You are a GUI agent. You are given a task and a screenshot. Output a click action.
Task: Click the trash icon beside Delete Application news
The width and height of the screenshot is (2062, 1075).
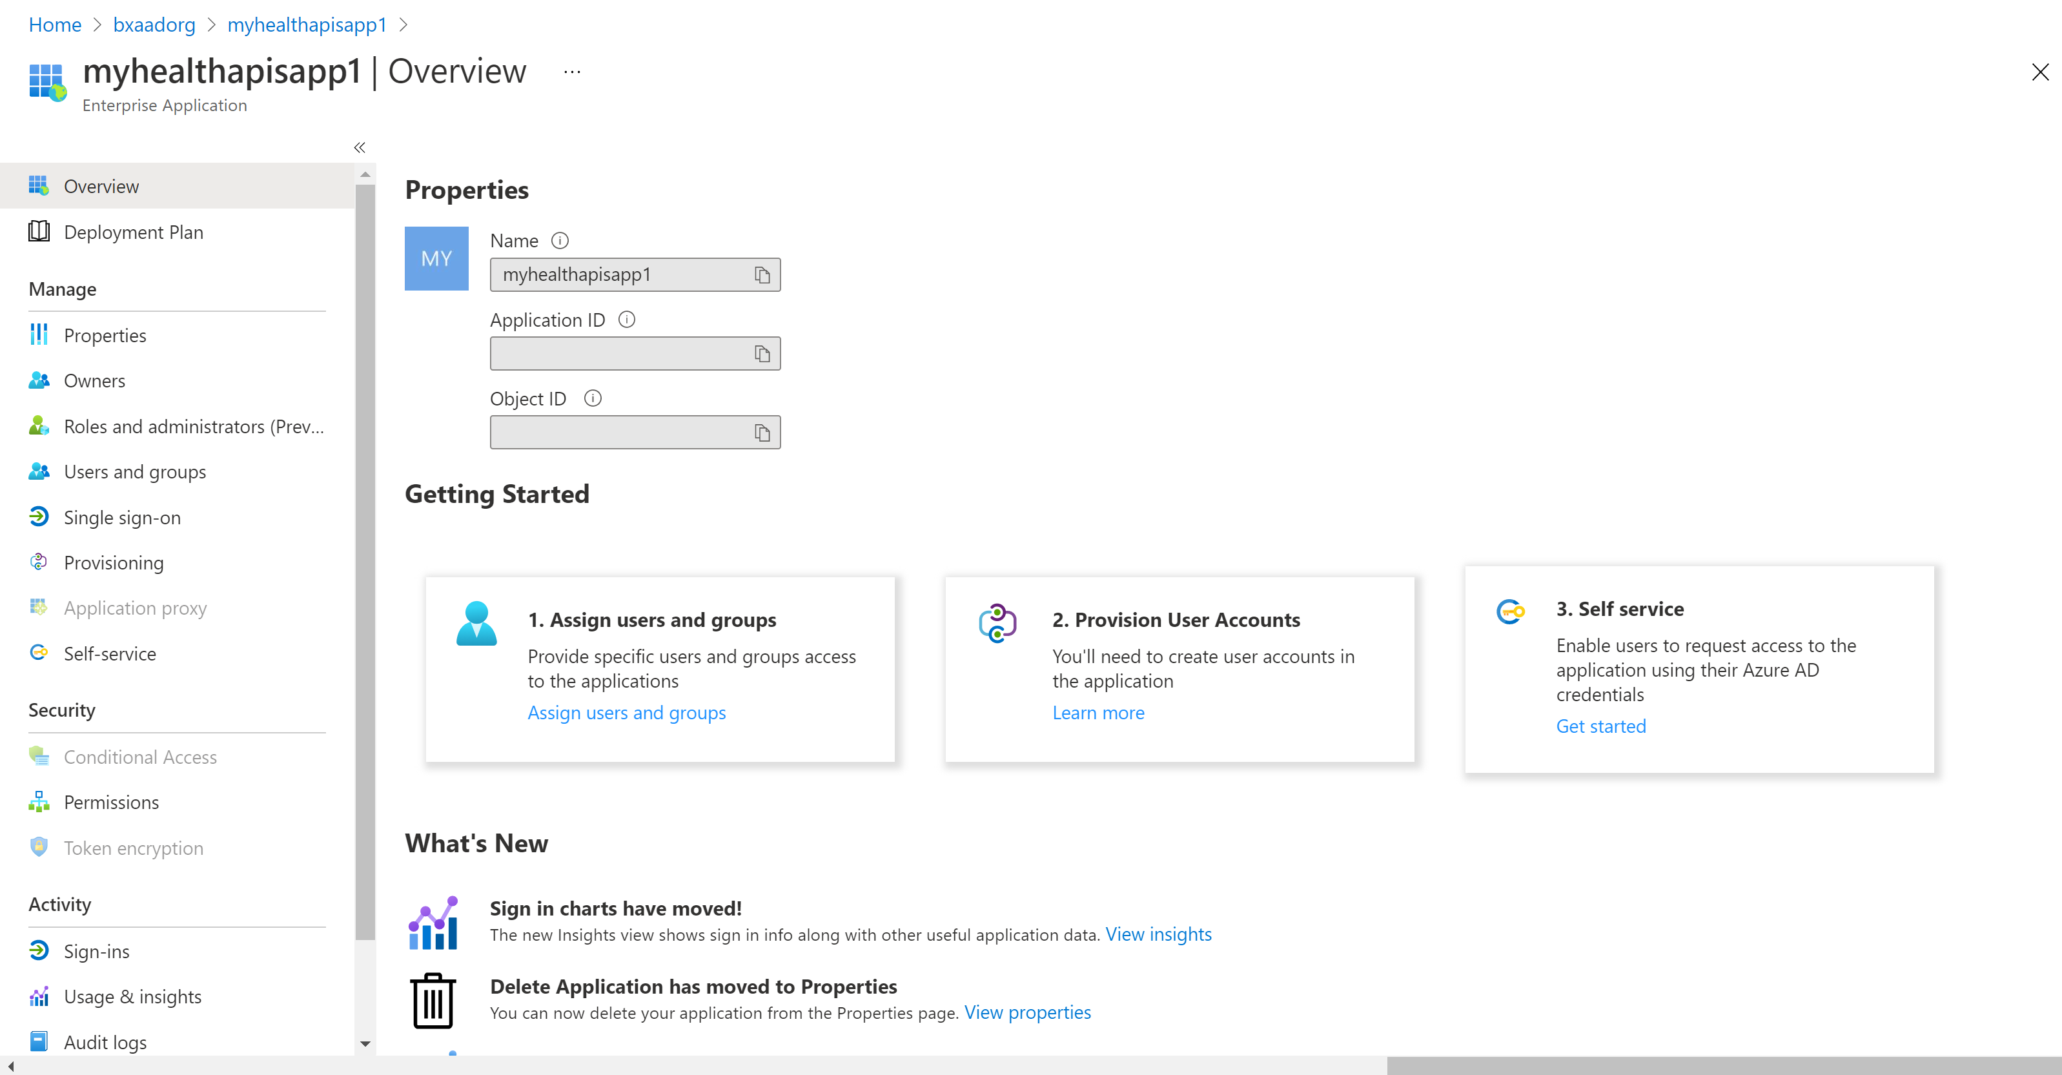coord(433,1001)
